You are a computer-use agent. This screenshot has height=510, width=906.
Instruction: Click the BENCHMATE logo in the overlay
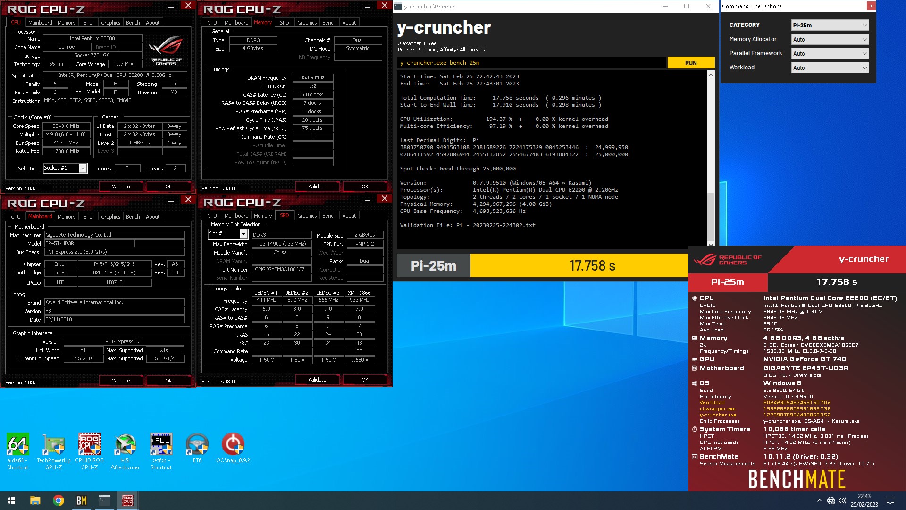(797, 479)
